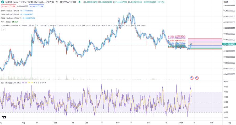236x125 pixels.
Task: Click the SMA 13 value 0.1458427412
Action: (x=29, y=18)
